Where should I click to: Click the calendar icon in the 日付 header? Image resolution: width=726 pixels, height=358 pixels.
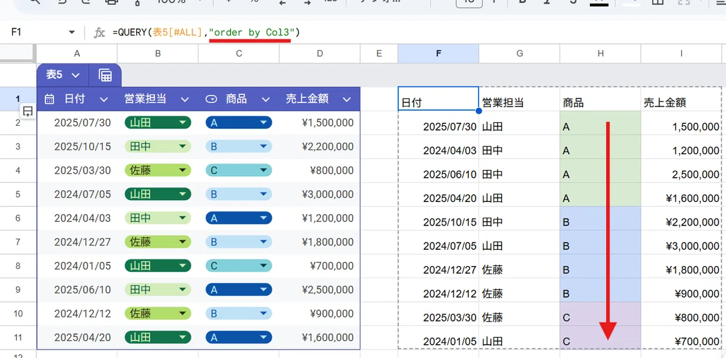(x=50, y=99)
